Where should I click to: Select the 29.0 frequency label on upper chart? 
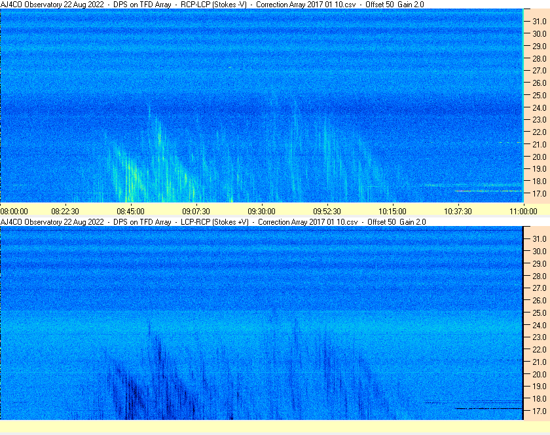(540, 46)
